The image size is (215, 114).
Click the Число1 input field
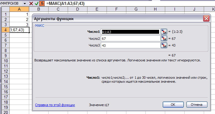(x=130, y=32)
